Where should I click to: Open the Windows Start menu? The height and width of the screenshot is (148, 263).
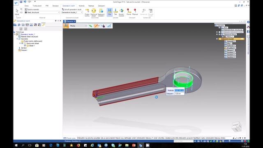[16, 145]
